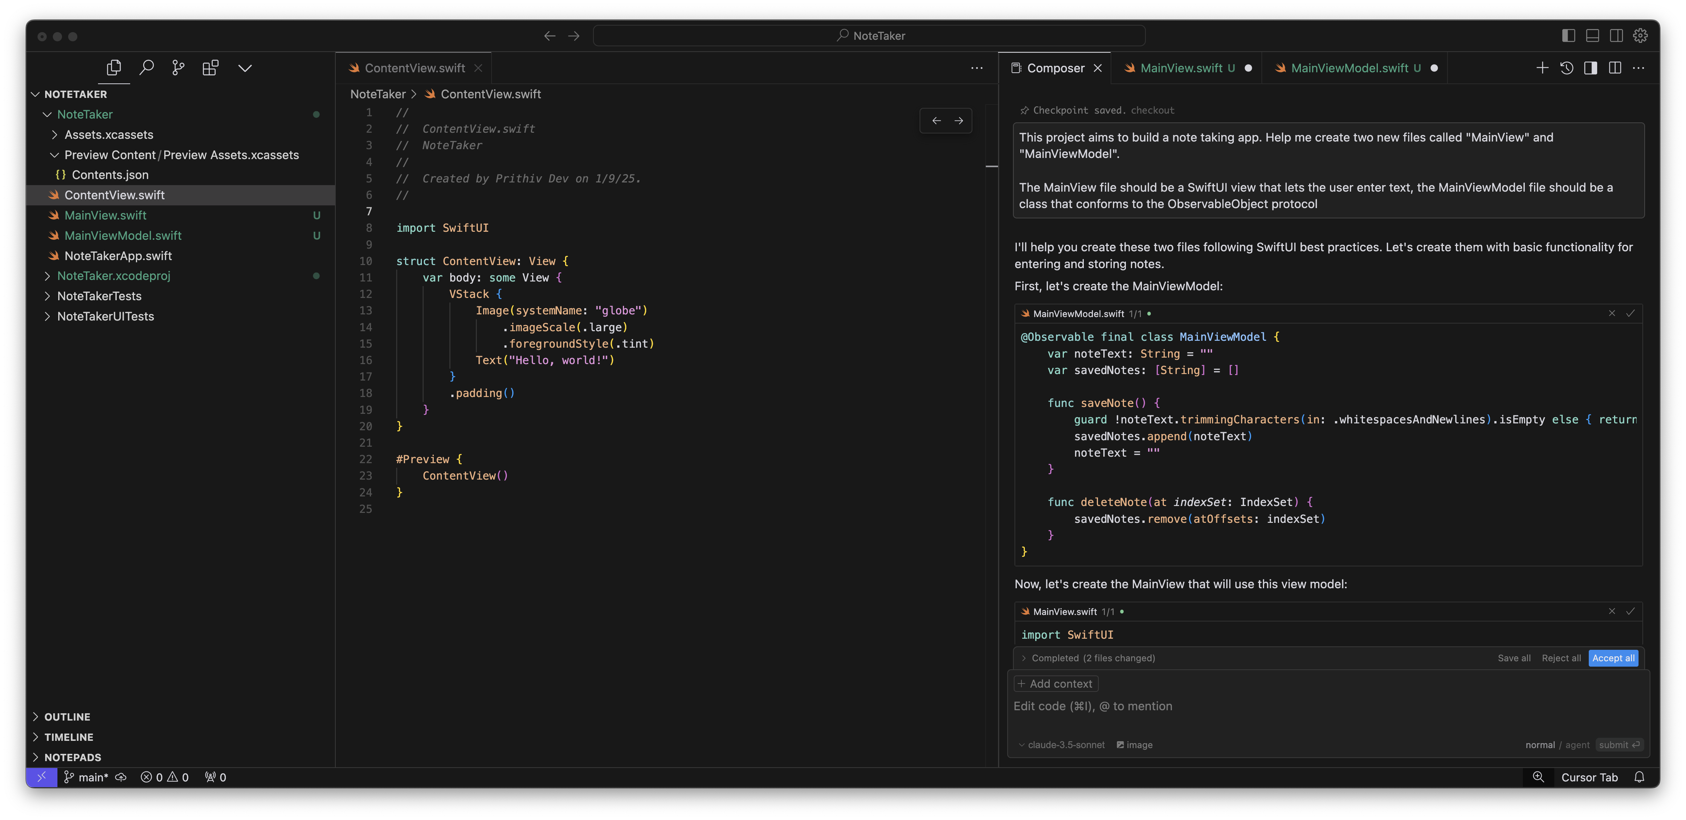Click the Add context field in Composer
This screenshot has width=1686, height=820.
1055,683
